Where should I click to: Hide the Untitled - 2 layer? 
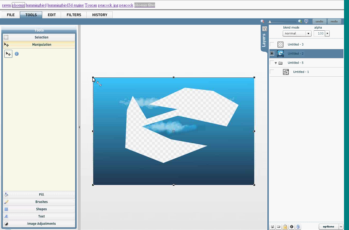click(272, 53)
